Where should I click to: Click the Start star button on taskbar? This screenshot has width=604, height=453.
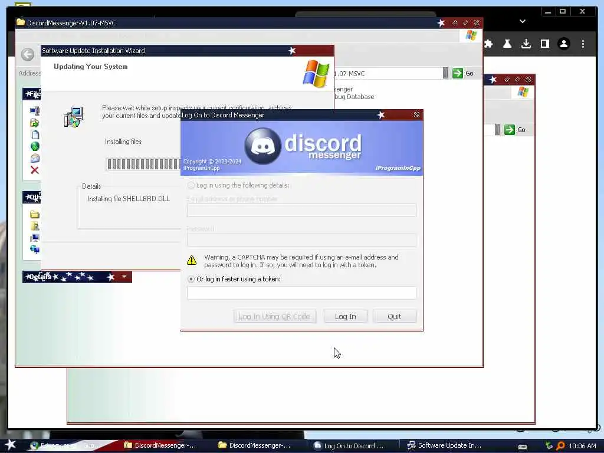[x=10, y=445]
